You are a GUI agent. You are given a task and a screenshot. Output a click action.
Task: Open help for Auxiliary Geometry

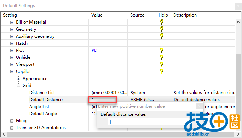click(x=161, y=36)
